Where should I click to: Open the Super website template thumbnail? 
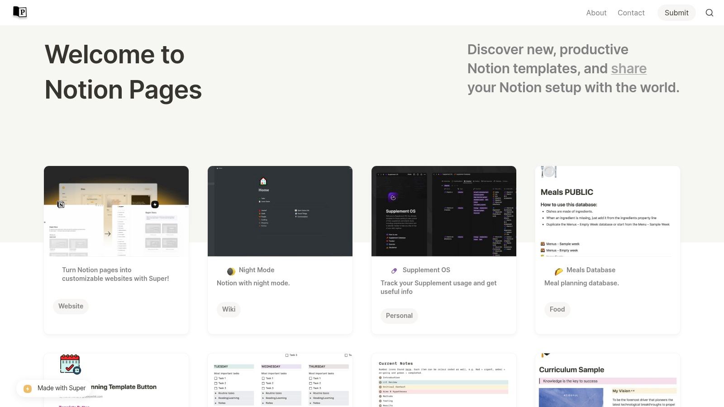[116, 211]
